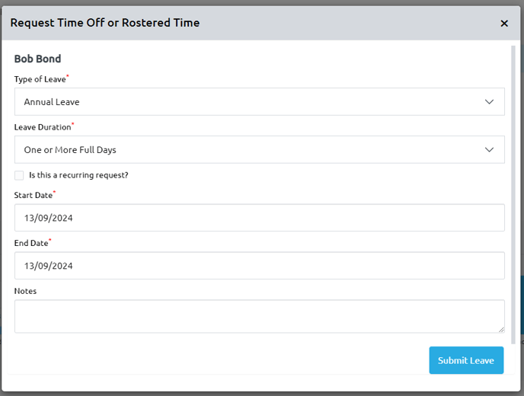Click the Type of Leave label
524x396 pixels.
point(40,79)
